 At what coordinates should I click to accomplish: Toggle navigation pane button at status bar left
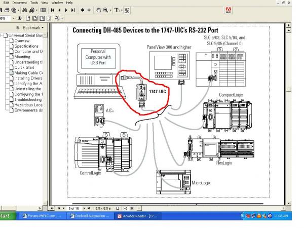pos(52,208)
